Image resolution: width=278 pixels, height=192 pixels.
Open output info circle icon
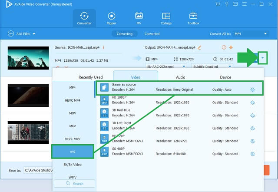(224, 47)
